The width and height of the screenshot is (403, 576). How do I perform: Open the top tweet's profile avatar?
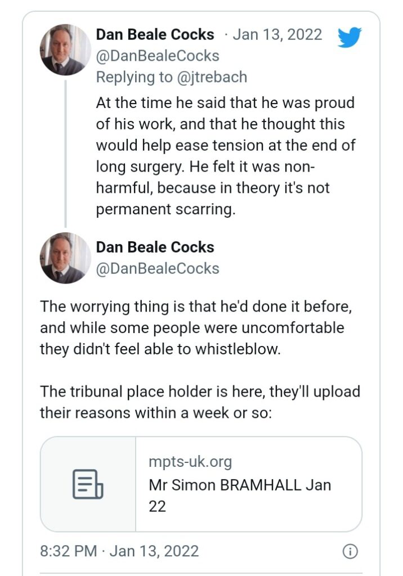tap(65, 49)
